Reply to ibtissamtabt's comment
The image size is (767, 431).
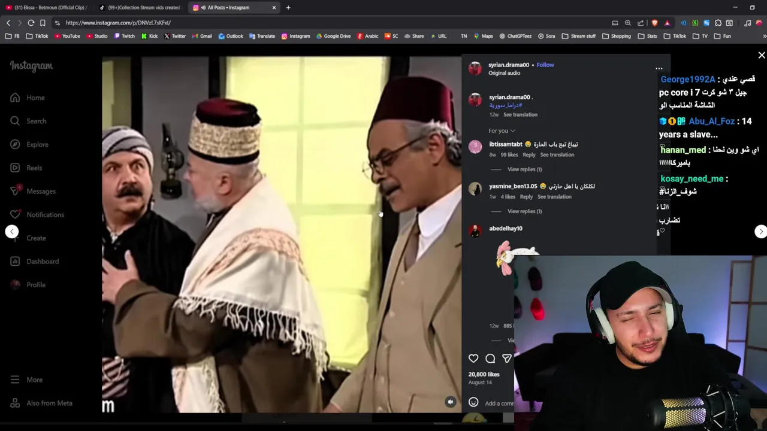tap(529, 154)
